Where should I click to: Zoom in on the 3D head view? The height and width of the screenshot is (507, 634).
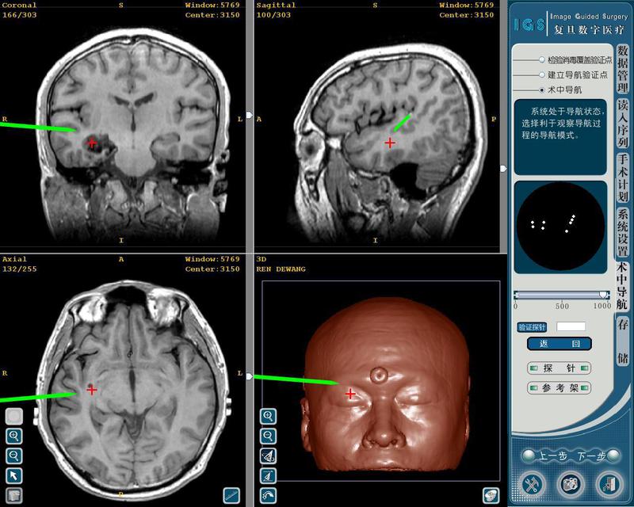[x=269, y=416]
